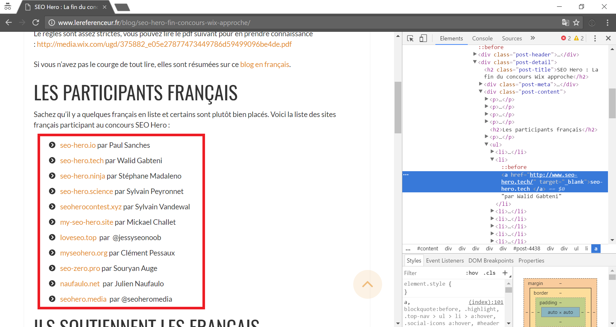This screenshot has height=327, width=616.
Task: Open Chrome's three-dot menu
Action: point(607,22)
